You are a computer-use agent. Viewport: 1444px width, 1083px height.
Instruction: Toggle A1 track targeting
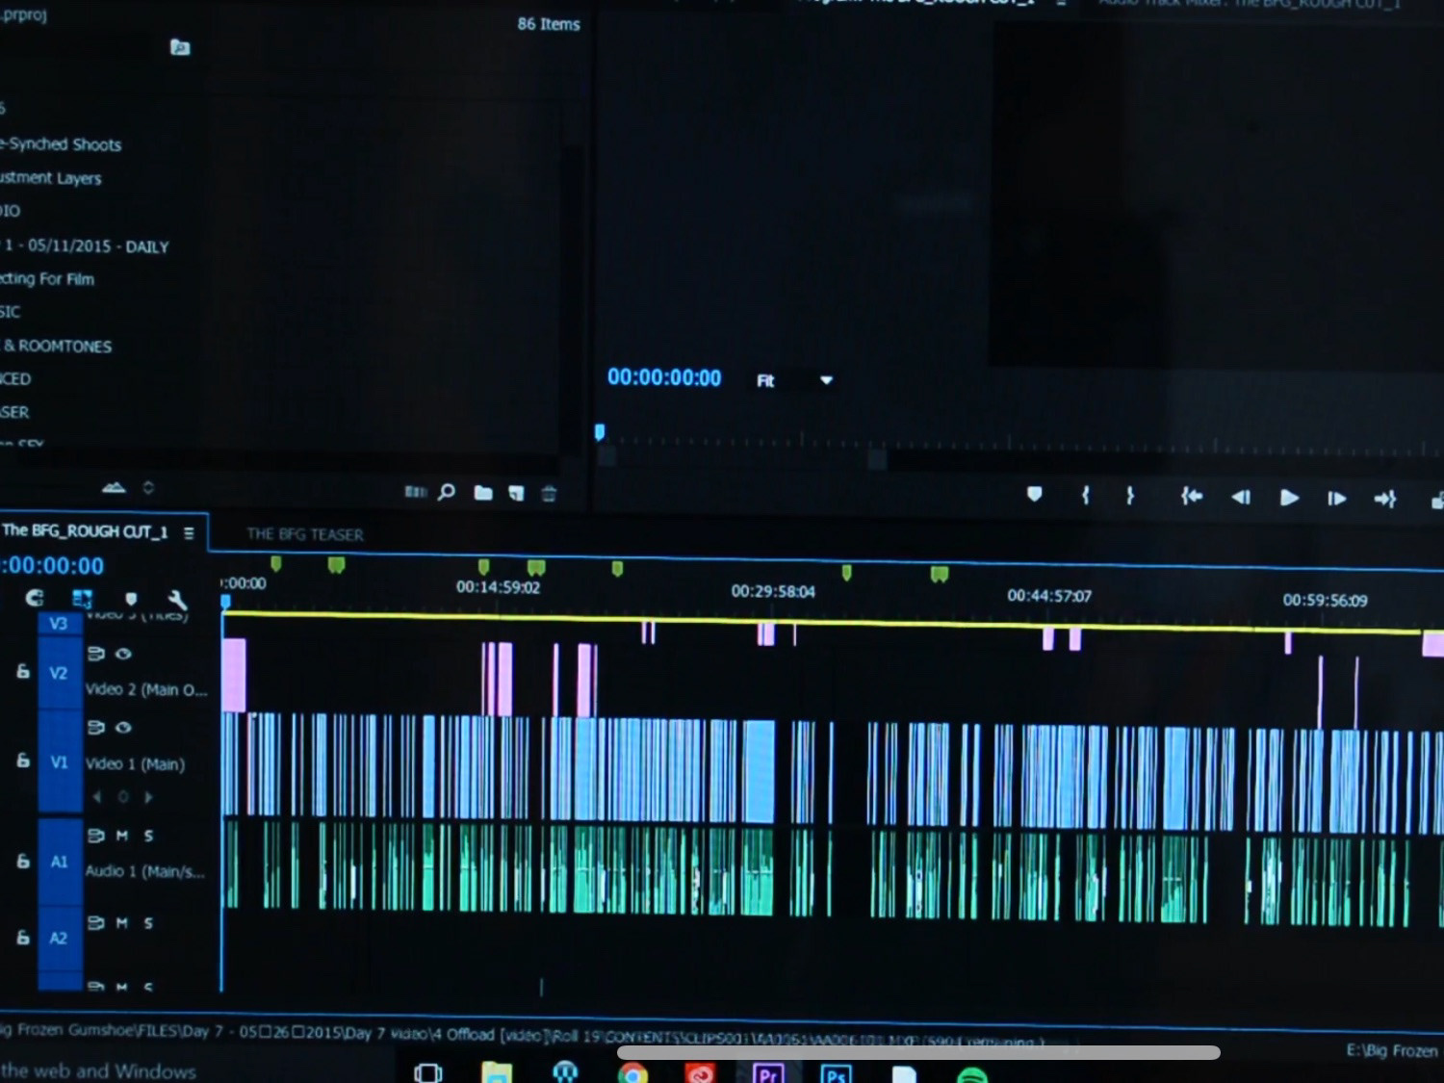[59, 862]
